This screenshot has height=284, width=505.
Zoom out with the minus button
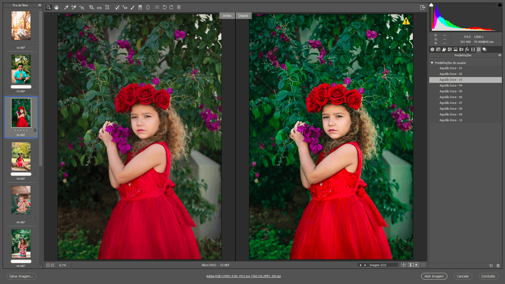48,265
